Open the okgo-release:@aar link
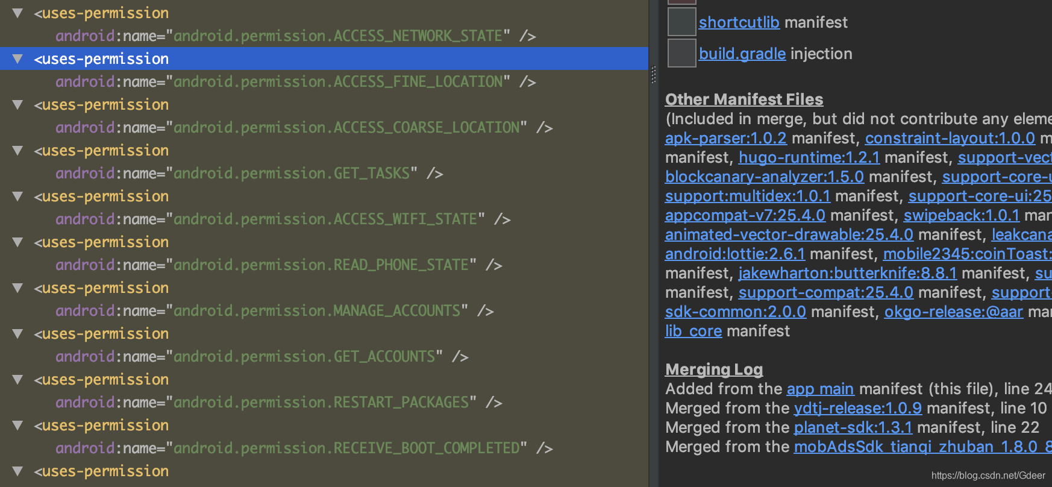 [x=954, y=312]
